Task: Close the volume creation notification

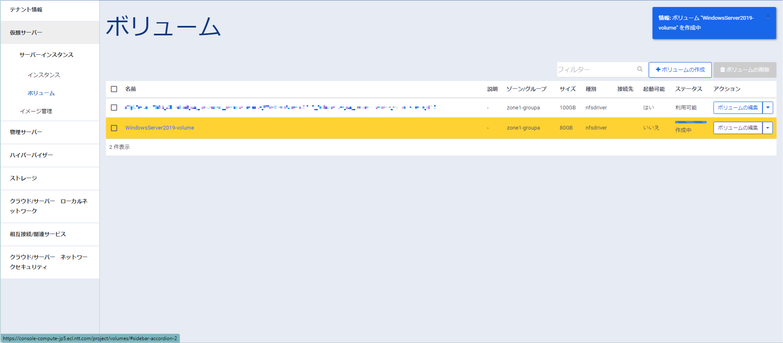Action: click(x=768, y=16)
